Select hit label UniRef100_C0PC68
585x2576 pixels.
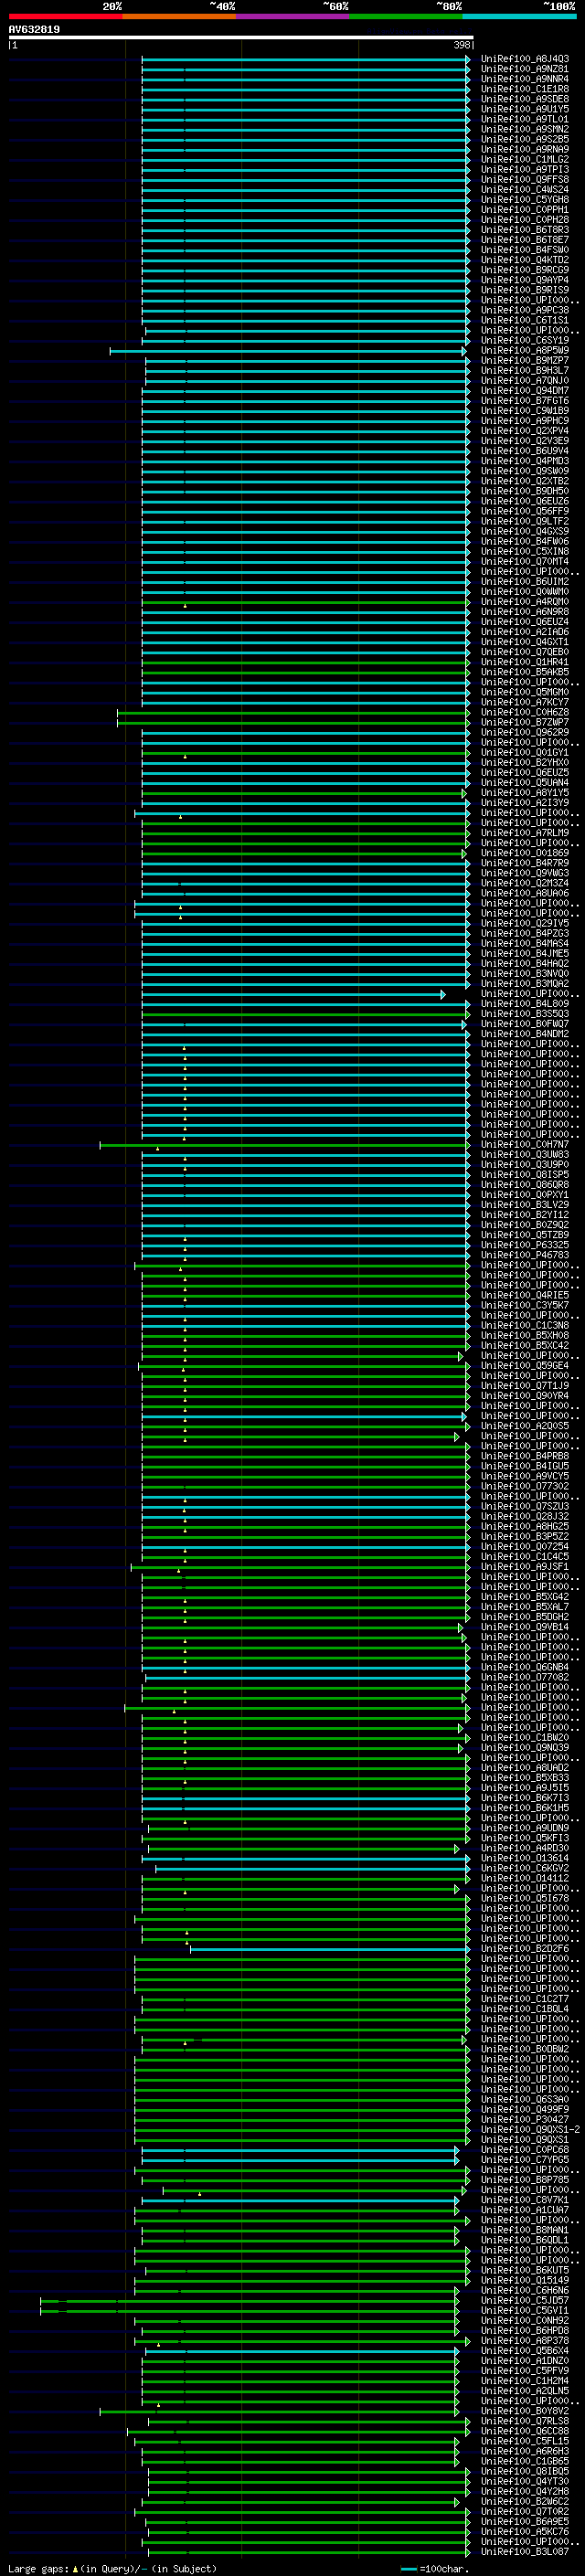coord(525,2149)
